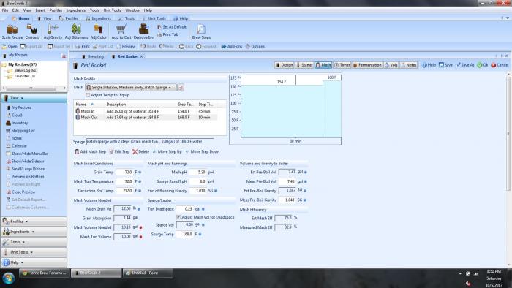Click the Convert recipe icon
Image resolution: width=512 pixels, height=288 pixels.
[x=32, y=31]
